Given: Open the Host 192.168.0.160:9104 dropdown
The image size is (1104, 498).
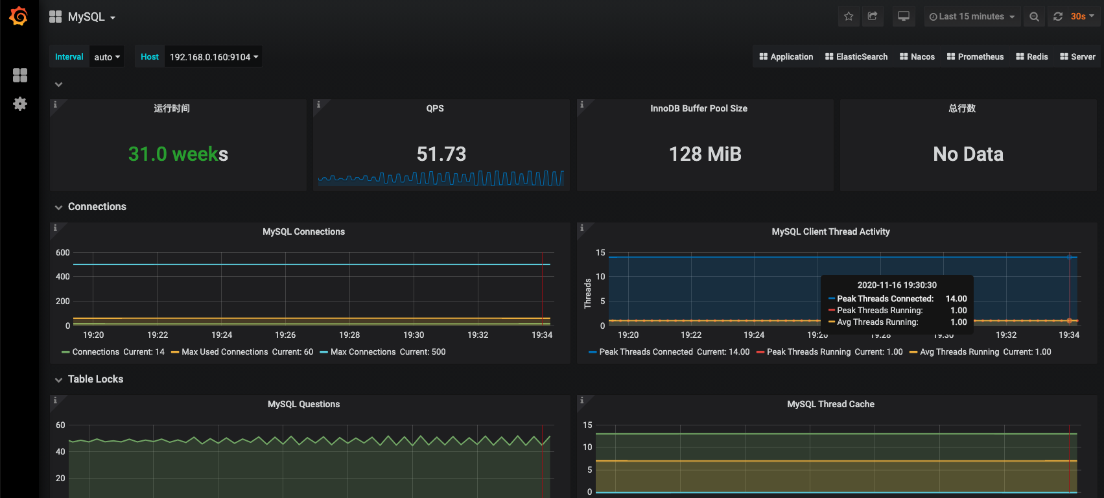Looking at the screenshot, I should click(214, 57).
